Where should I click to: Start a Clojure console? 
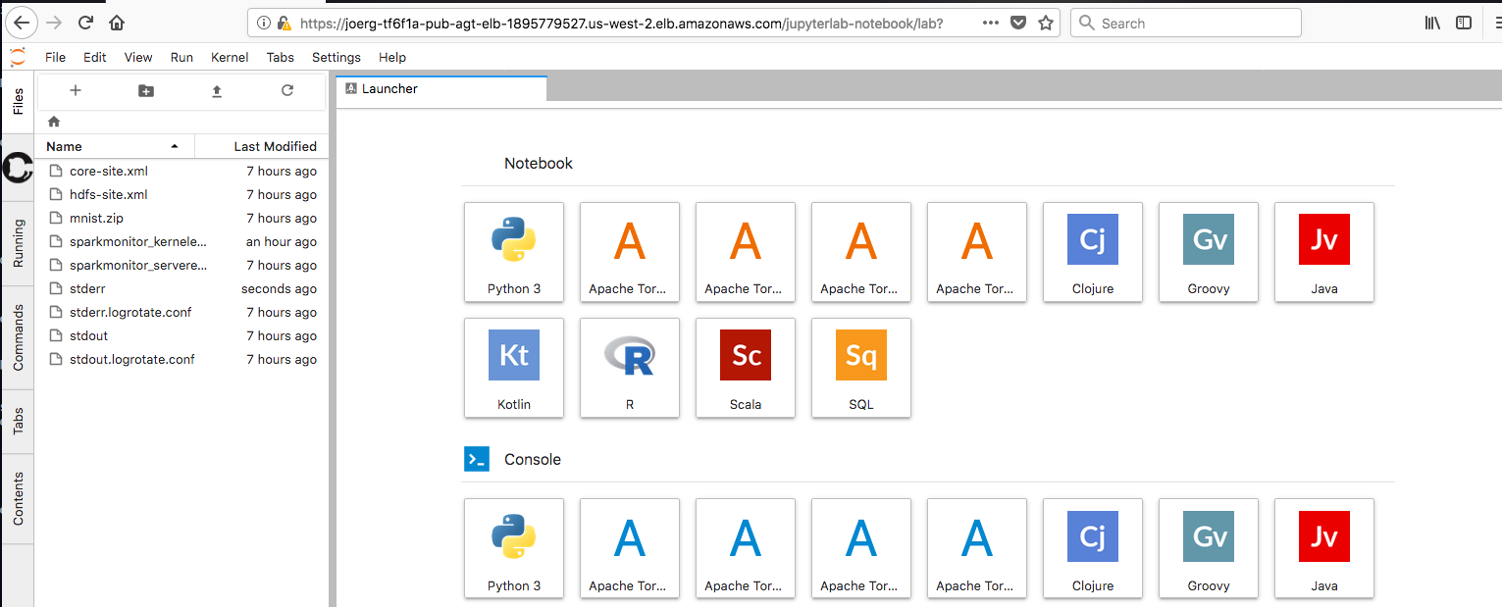click(x=1093, y=548)
